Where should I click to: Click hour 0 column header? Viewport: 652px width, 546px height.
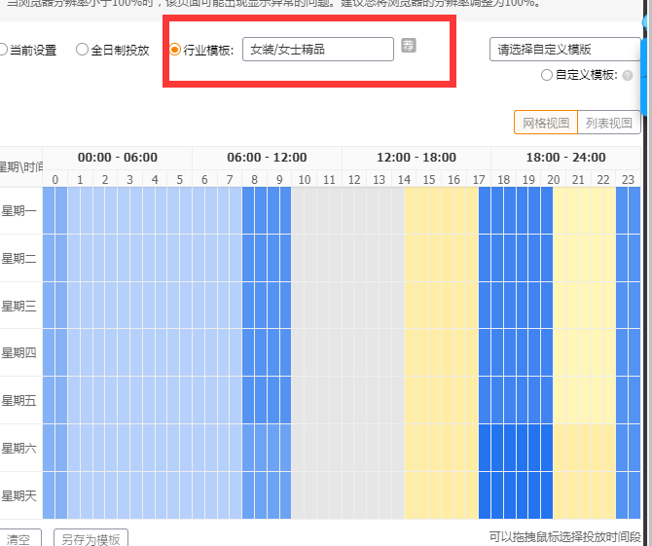[54, 179]
